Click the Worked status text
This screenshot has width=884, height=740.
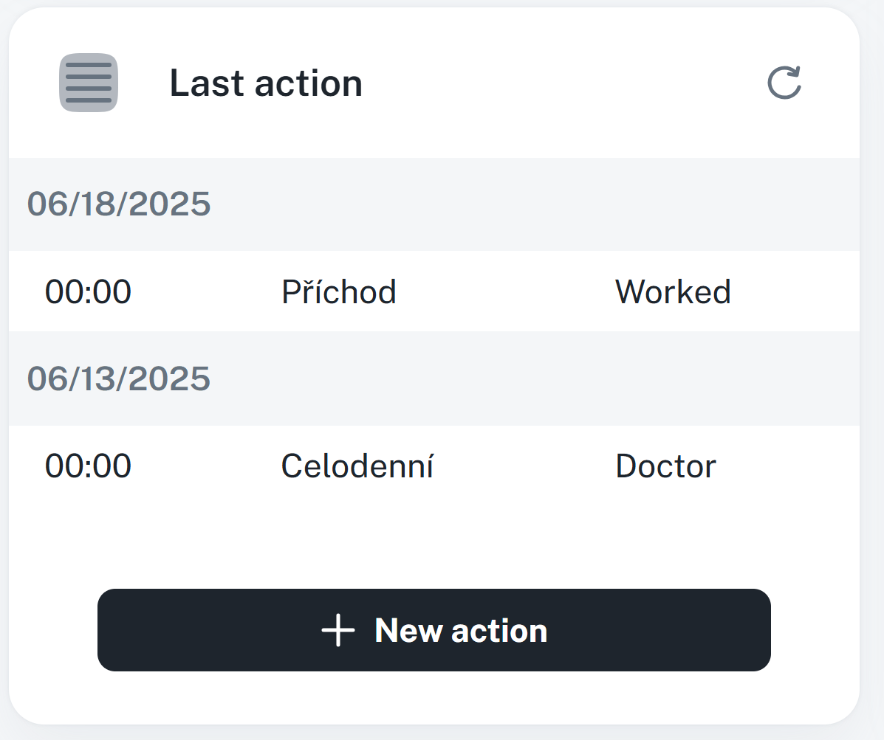[x=673, y=292]
